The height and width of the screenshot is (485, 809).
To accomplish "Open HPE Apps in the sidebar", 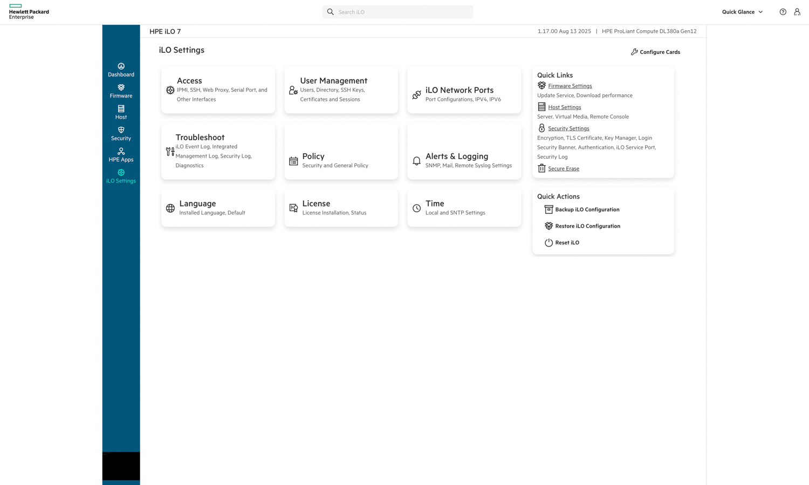I will pyautogui.click(x=121, y=155).
